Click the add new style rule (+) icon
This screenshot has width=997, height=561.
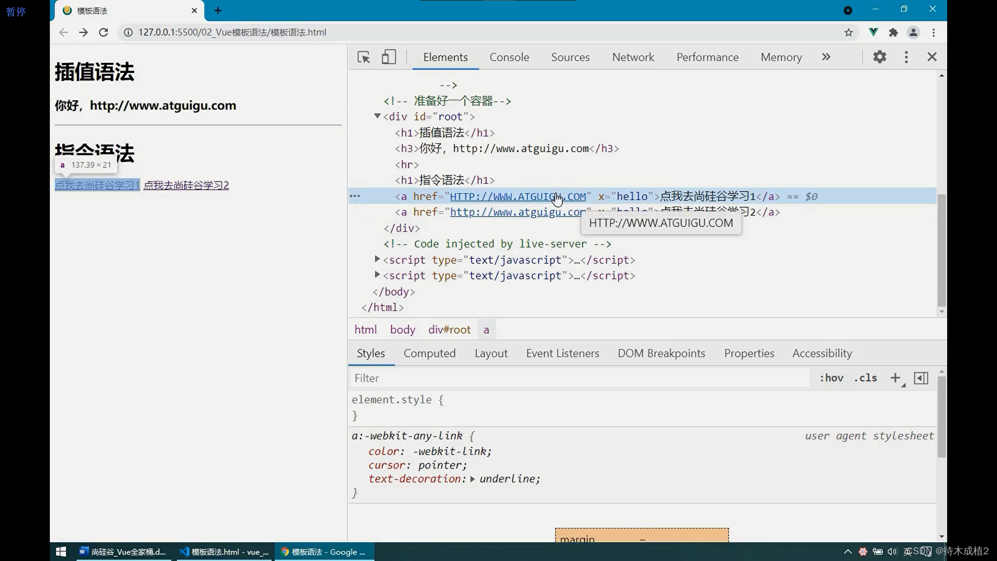click(x=896, y=378)
